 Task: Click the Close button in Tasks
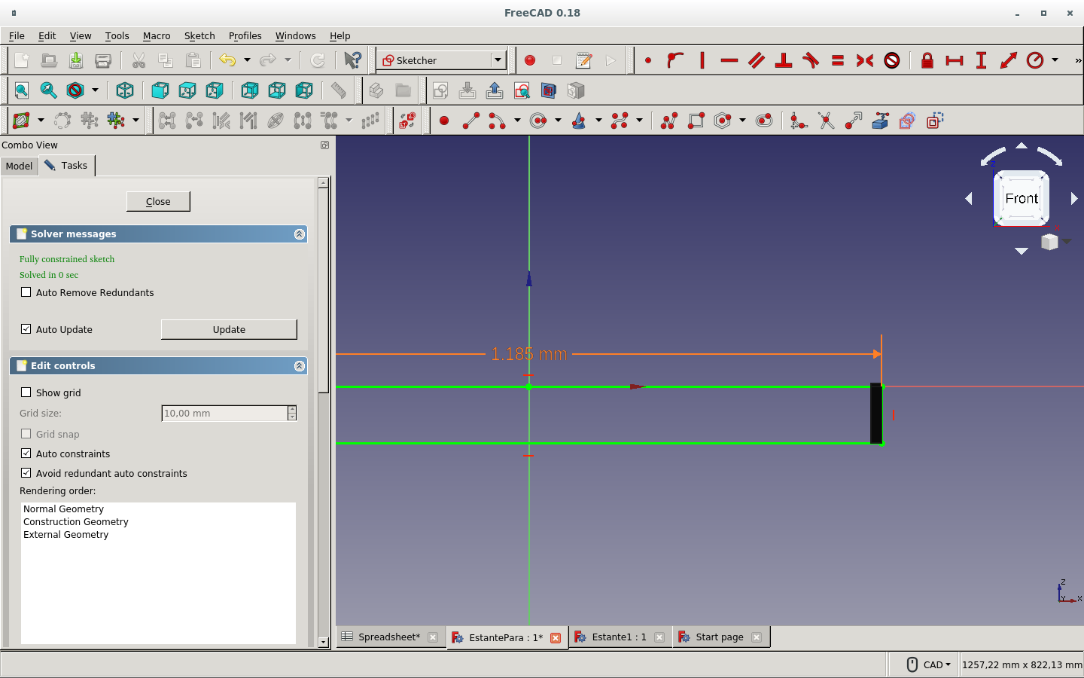click(x=158, y=201)
